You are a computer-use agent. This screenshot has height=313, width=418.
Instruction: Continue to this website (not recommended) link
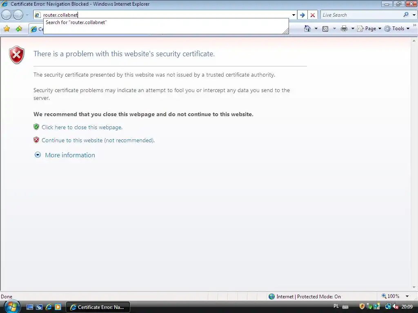pyautogui.click(x=98, y=140)
